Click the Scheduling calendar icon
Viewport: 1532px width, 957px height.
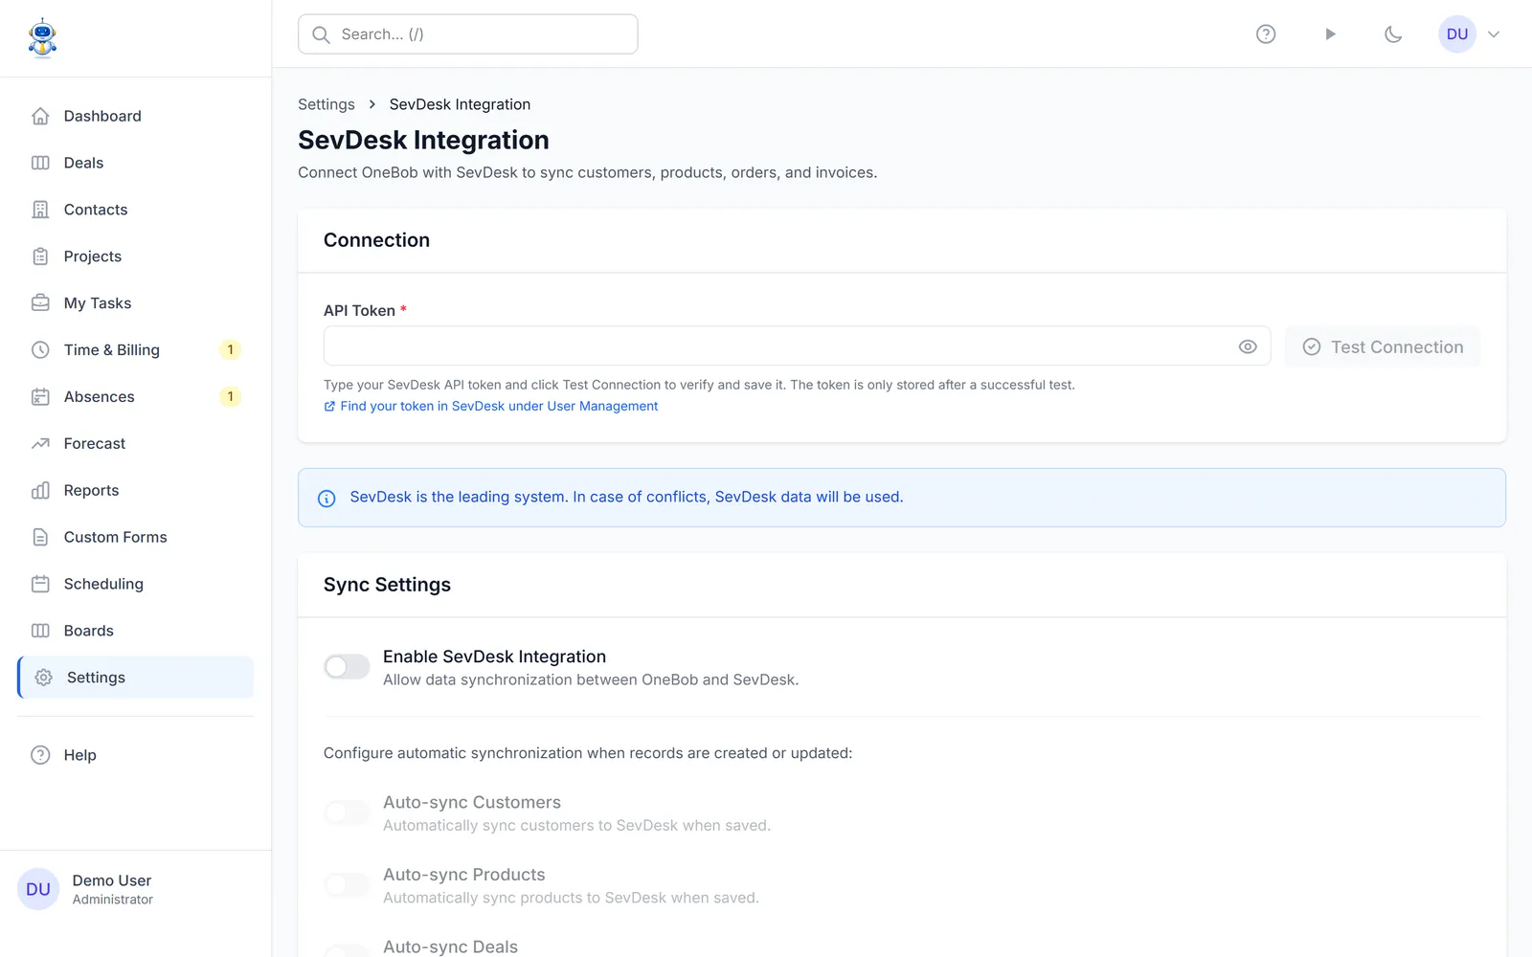tap(40, 584)
